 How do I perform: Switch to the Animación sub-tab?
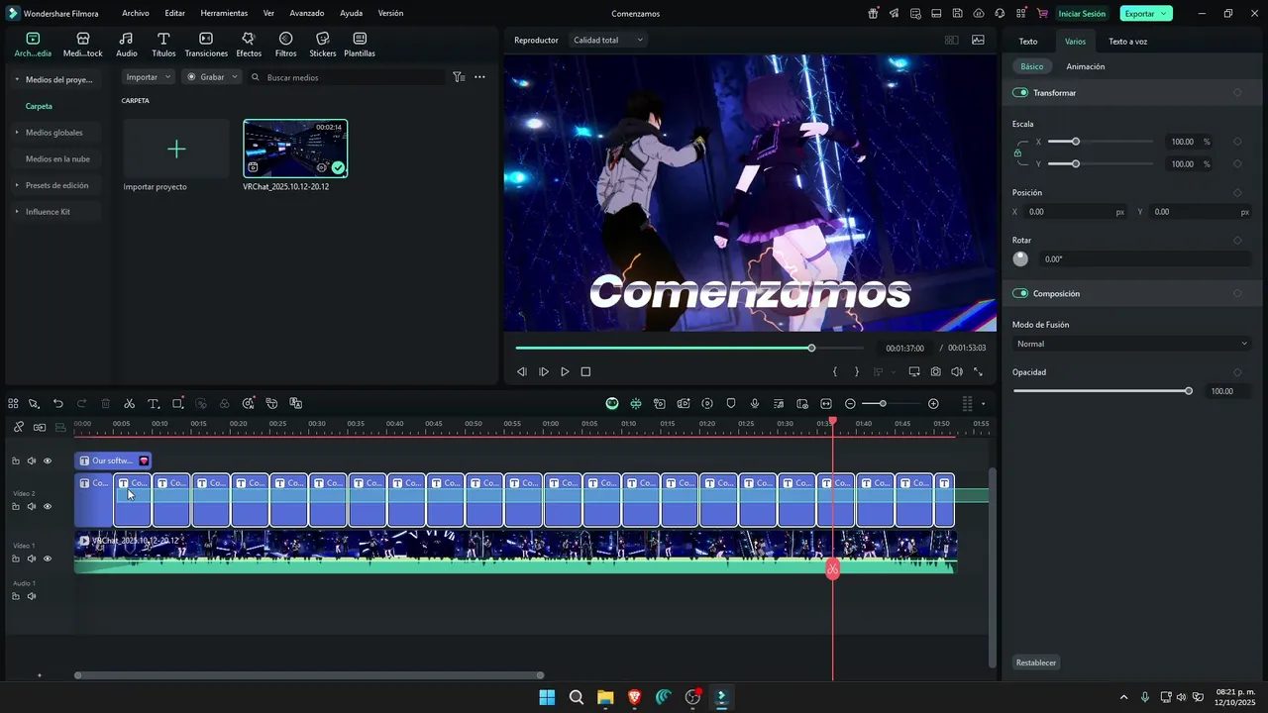[x=1085, y=66]
